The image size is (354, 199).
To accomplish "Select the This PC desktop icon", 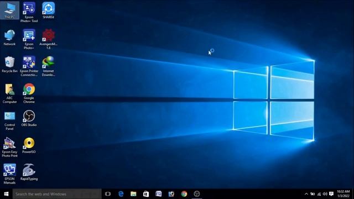I will tap(9, 11).
